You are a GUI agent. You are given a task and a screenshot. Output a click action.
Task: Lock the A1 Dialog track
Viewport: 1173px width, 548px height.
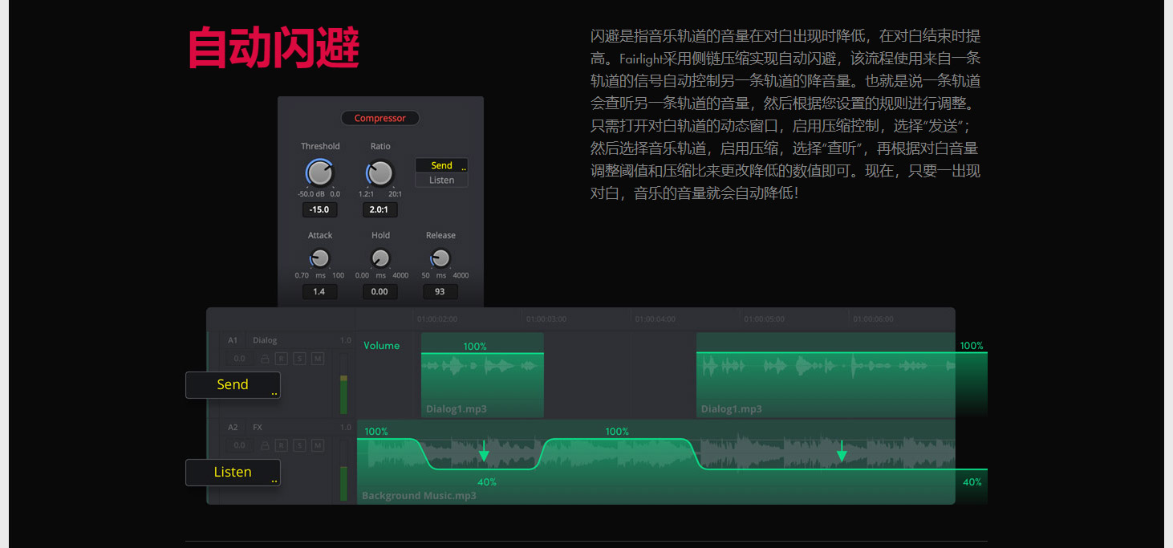point(265,359)
